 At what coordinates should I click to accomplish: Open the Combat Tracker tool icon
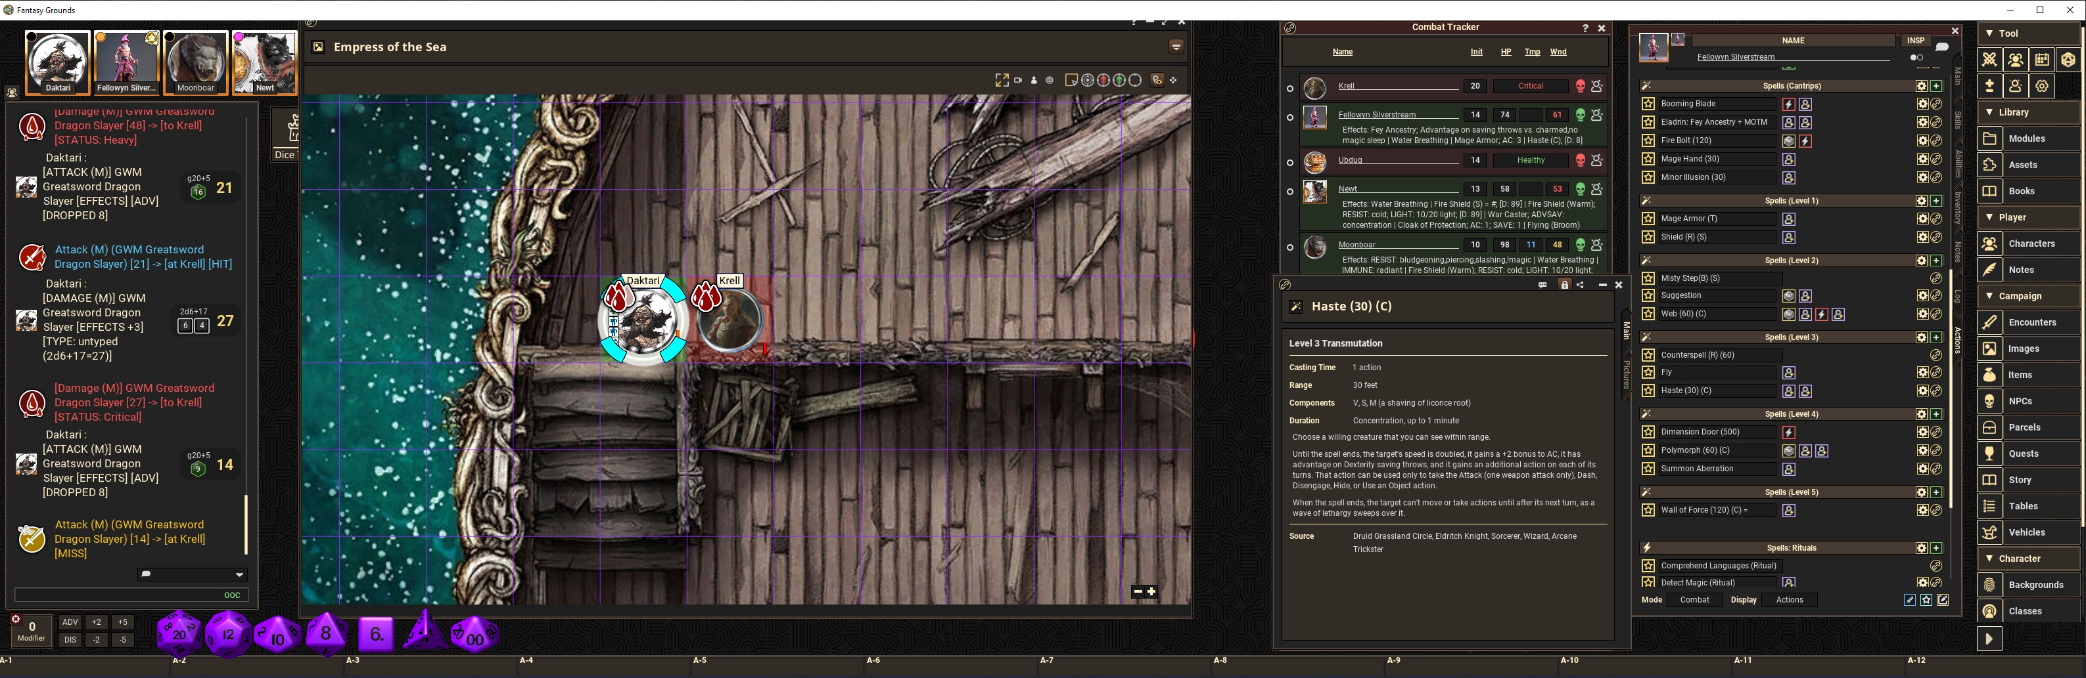[x=1989, y=60]
